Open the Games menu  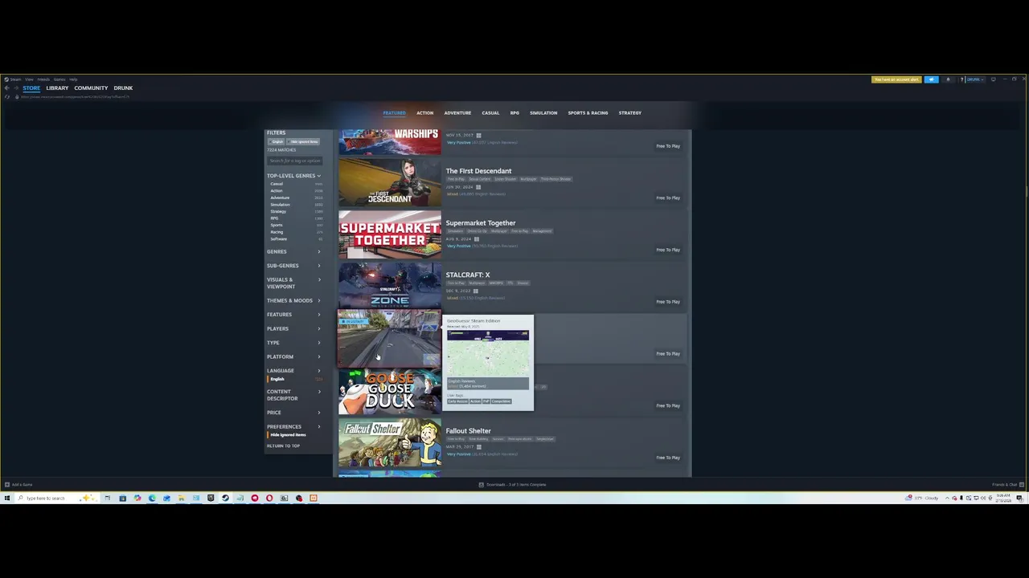pyautogui.click(x=59, y=79)
